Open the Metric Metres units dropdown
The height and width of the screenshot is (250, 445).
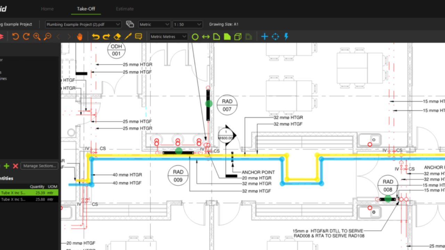pyautogui.click(x=168, y=36)
